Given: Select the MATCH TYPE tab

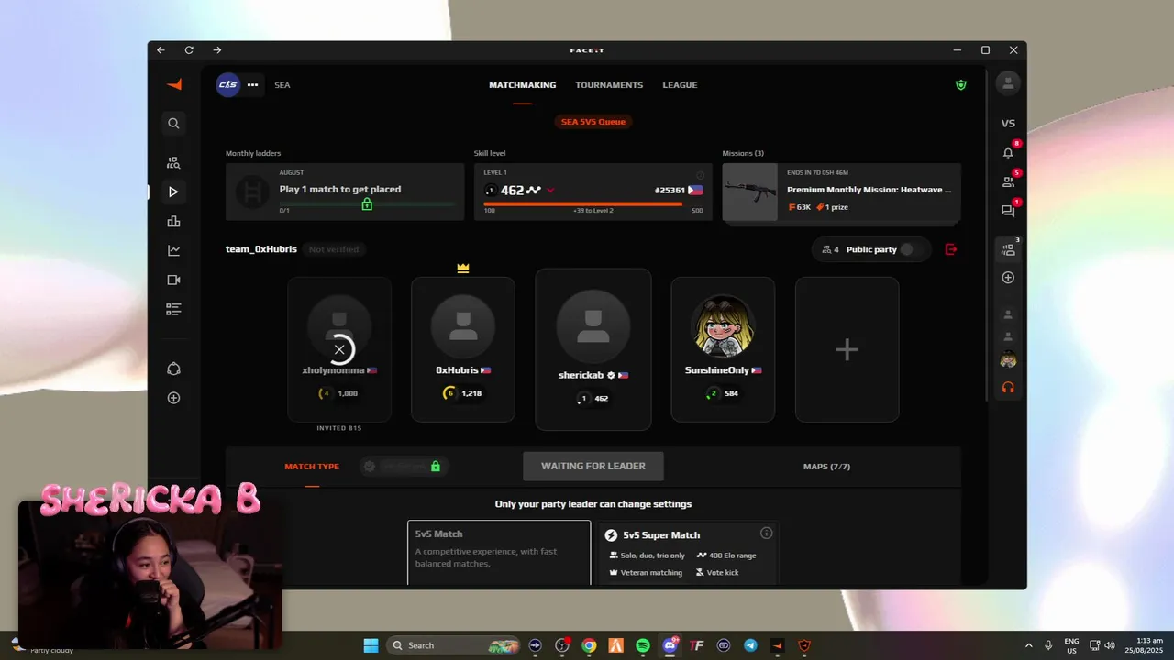Looking at the screenshot, I should click(x=312, y=467).
